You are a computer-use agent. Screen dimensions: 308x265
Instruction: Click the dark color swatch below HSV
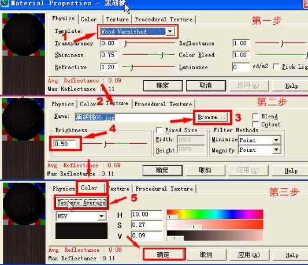click(81, 231)
